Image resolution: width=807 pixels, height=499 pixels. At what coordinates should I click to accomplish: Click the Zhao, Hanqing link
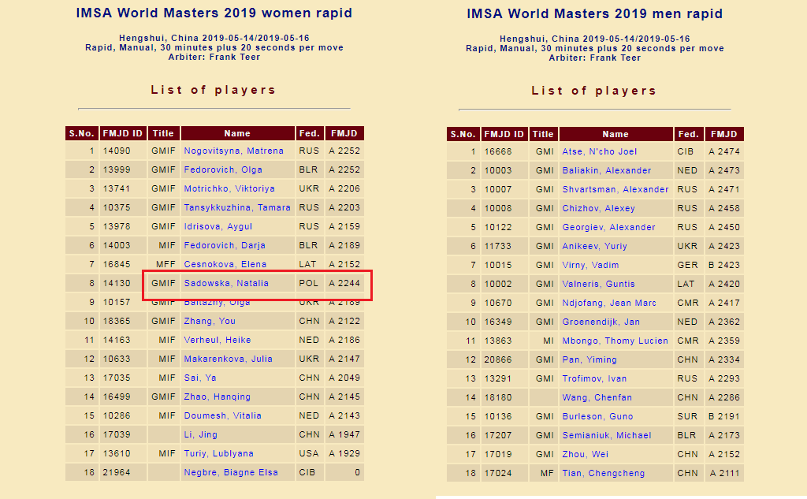click(218, 397)
